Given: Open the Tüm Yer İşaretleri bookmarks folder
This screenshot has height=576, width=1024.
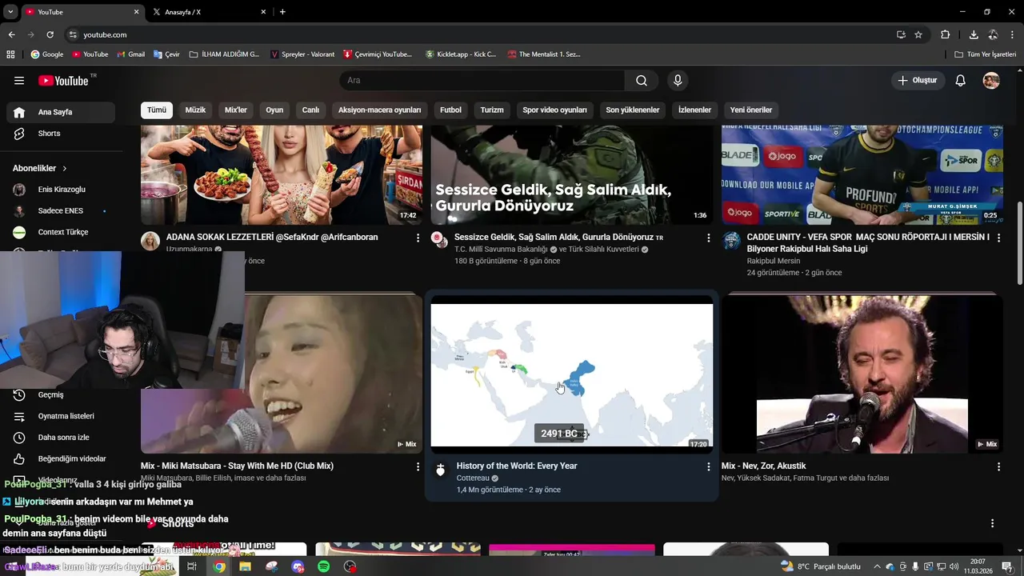Looking at the screenshot, I should 986,54.
